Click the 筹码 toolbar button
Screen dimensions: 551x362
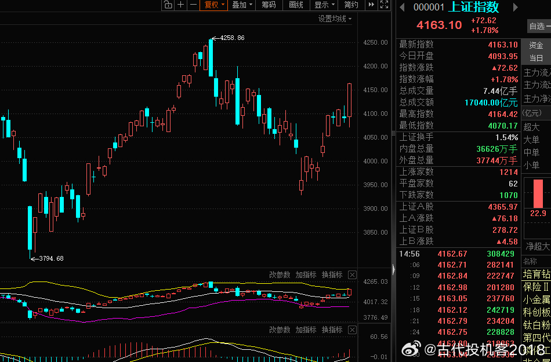point(269,5)
